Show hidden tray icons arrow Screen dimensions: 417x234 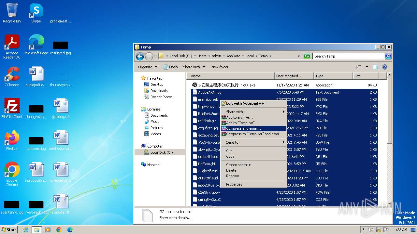(x=363, y=230)
